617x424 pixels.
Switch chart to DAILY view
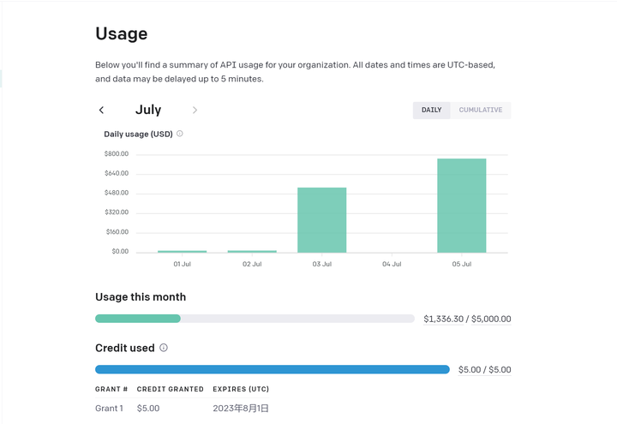[431, 110]
